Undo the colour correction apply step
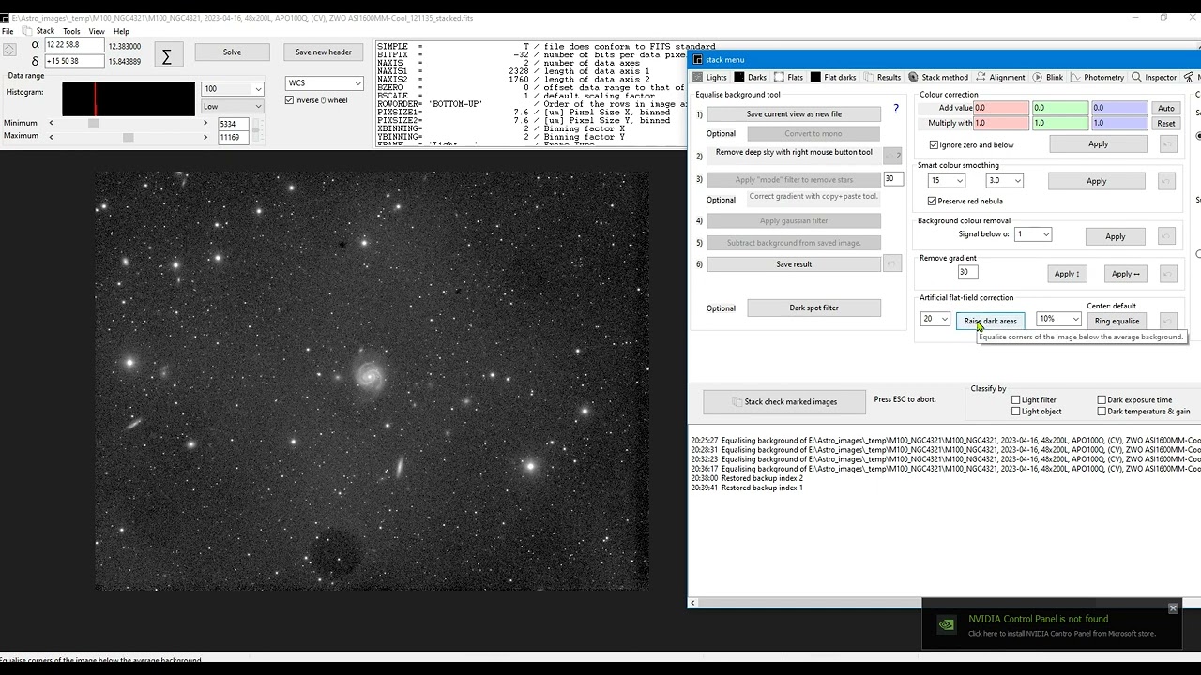 [x=1168, y=143]
